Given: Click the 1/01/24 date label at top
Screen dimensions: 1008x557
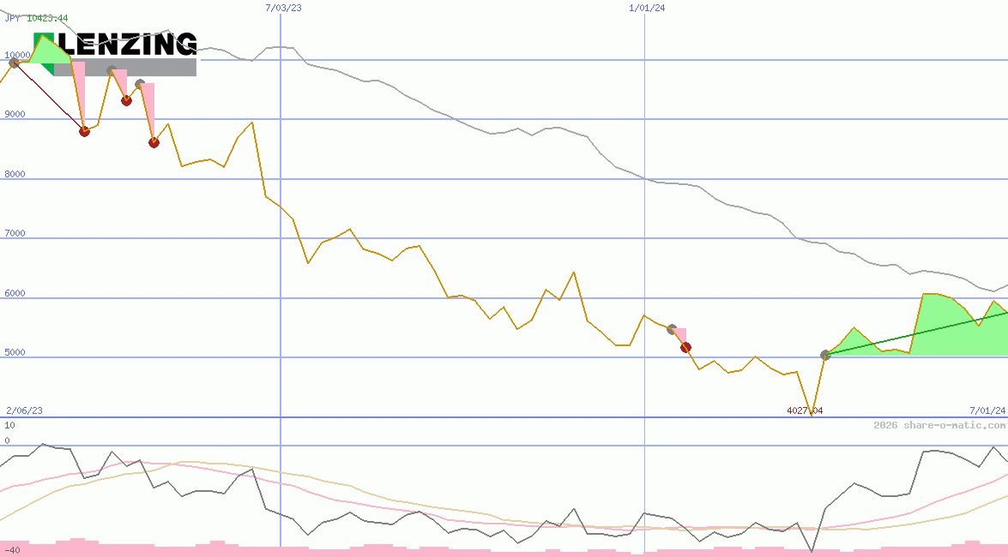Looking at the screenshot, I should [x=647, y=8].
